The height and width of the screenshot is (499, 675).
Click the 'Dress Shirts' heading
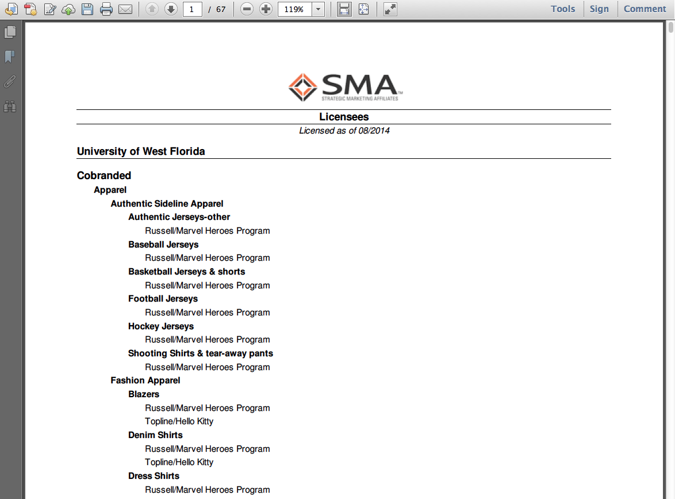coord(154,476)
